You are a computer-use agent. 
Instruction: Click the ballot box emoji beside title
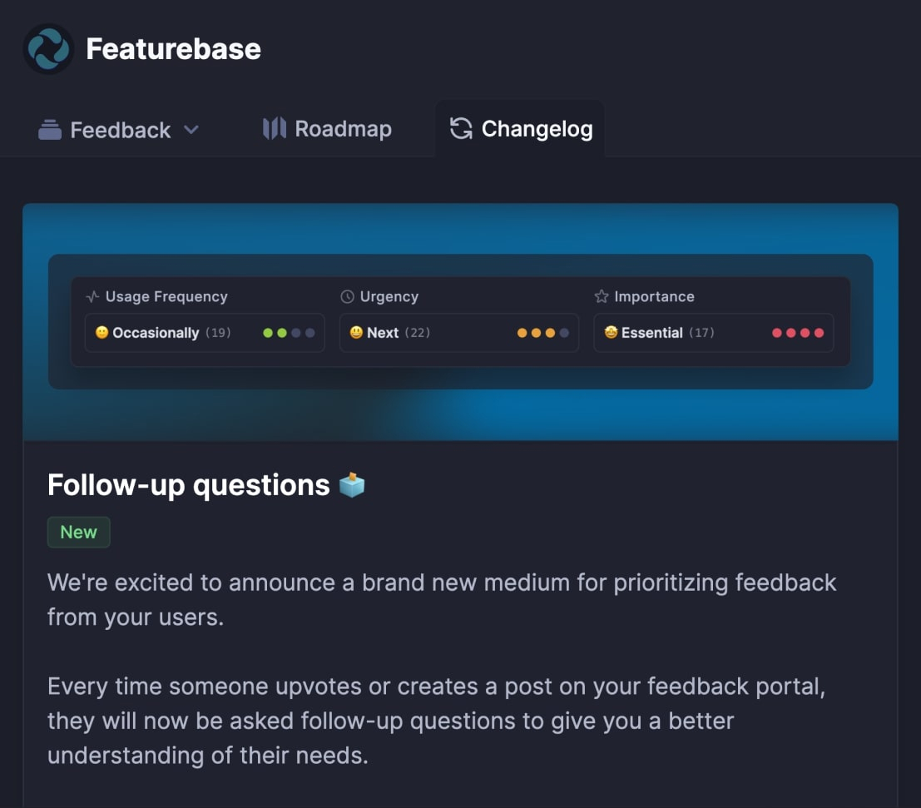coord(352,485)
